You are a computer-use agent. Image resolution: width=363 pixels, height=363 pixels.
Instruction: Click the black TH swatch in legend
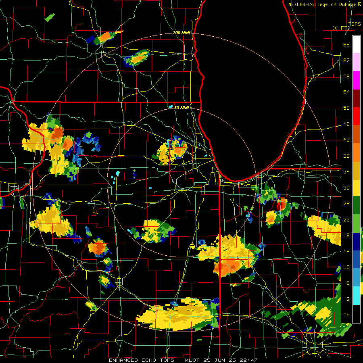[356, 314]
